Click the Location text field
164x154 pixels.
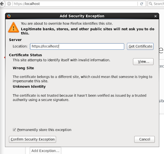point(77,46)
